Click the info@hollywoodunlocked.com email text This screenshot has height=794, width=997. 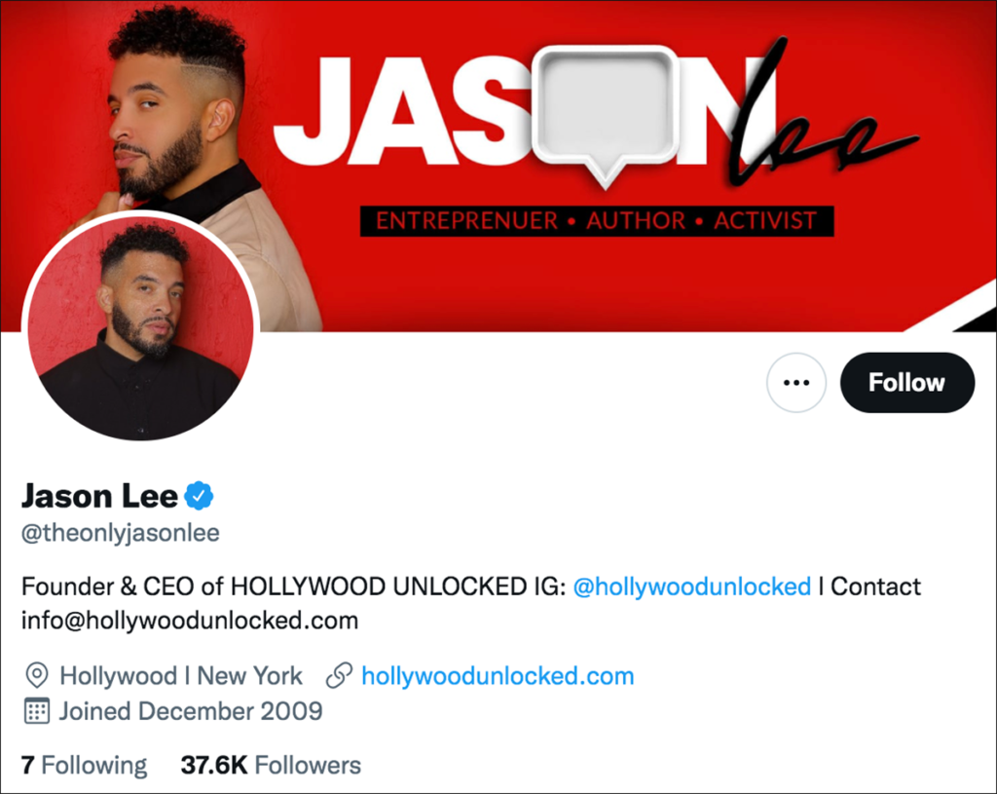(x=190, y=621)
